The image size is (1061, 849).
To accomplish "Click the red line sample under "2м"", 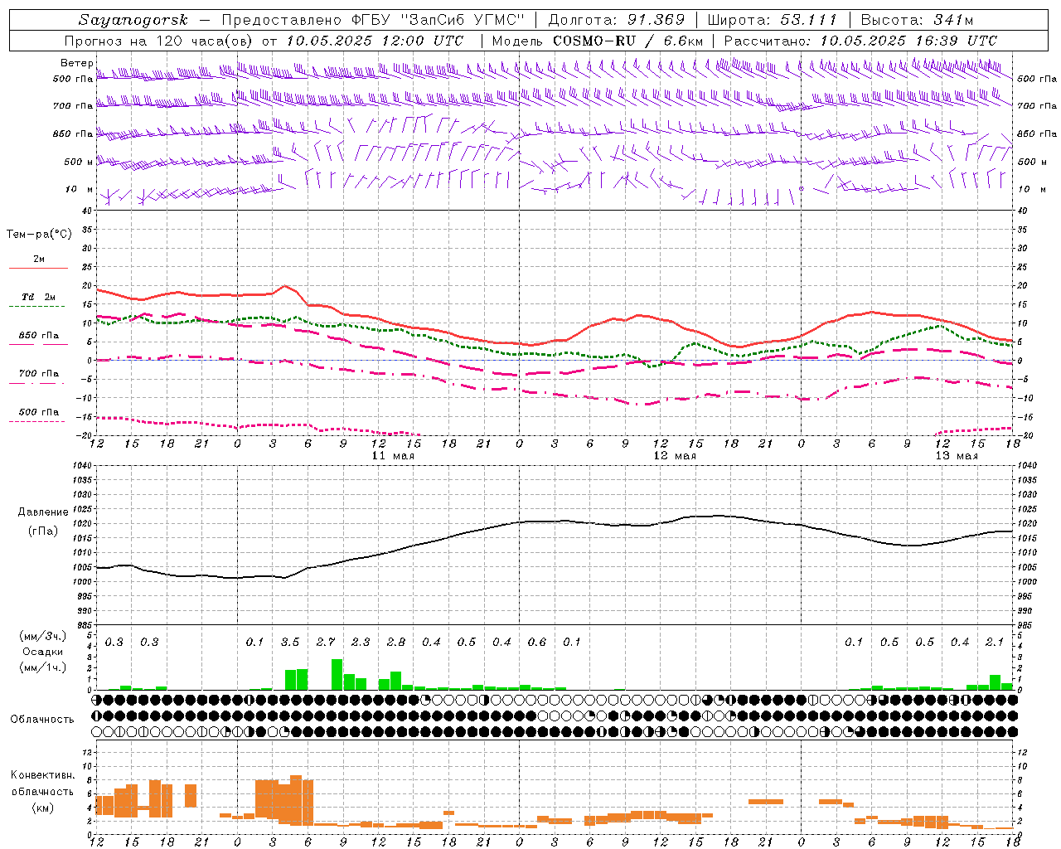I will (x=38, y=269).
